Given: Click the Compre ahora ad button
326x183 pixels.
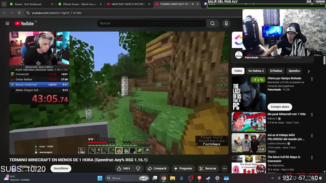Looking at the screenshot, I should (280, 107).
